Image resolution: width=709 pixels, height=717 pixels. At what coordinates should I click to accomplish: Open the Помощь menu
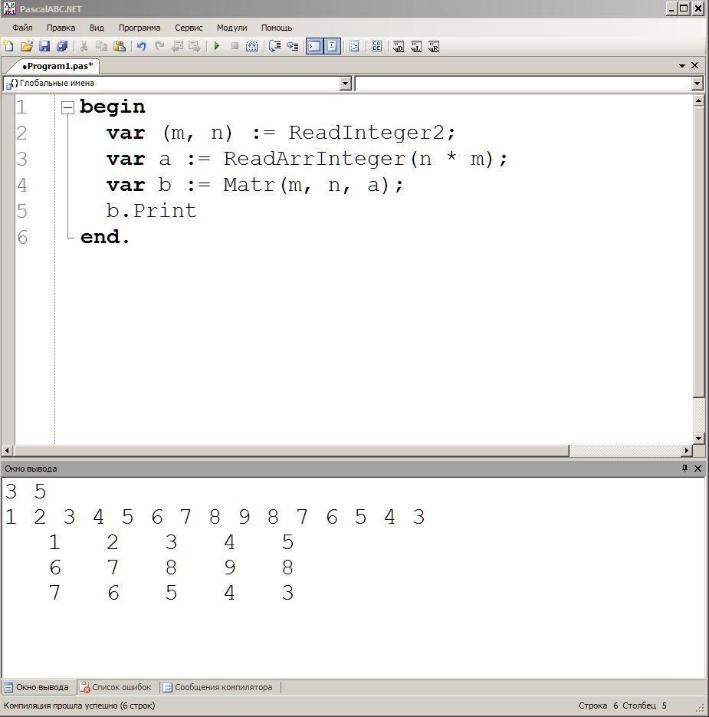(x=277, y=28)
